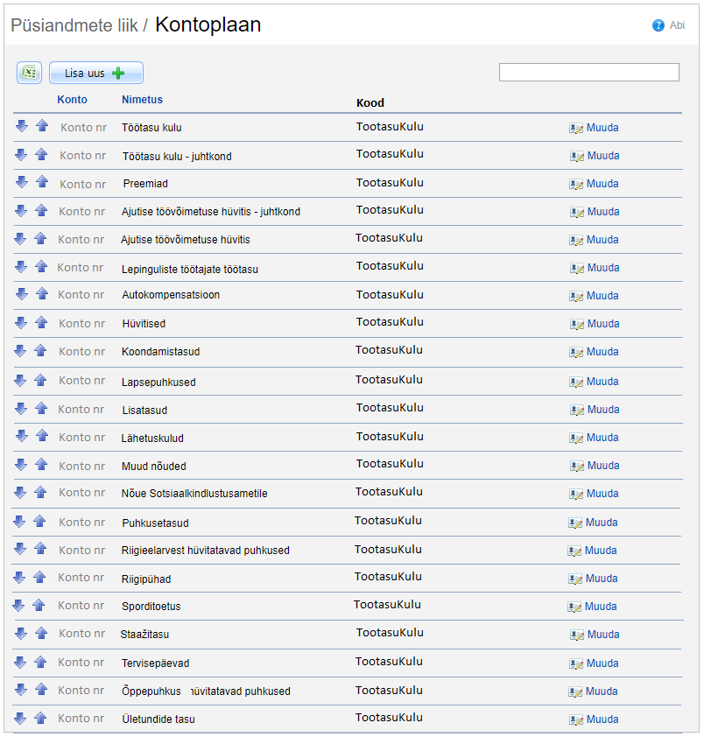This screenshot has width=704, height=737.
Task: Edit the Puhkusetasud row via Muuda
Action: (x=602, y=523)
